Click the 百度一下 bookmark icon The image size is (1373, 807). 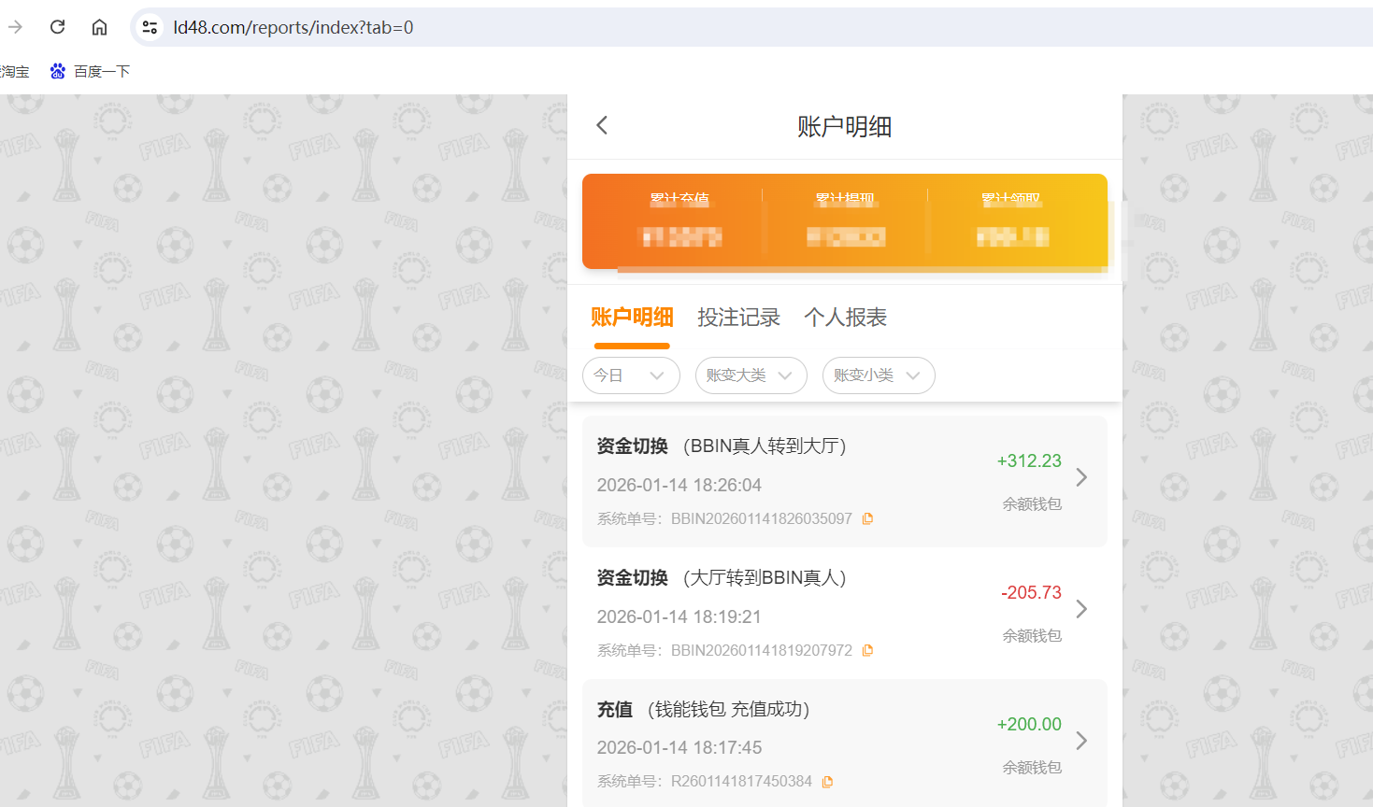(57, 71)
